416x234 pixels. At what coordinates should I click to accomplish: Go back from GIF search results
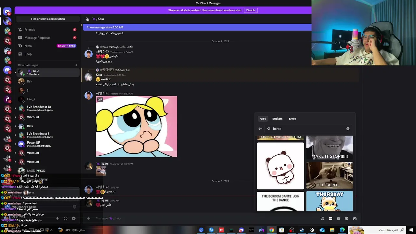point(260,129)
